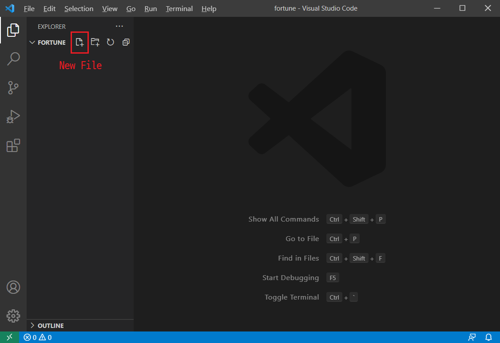Open the Selection menu

click(79, 8)
